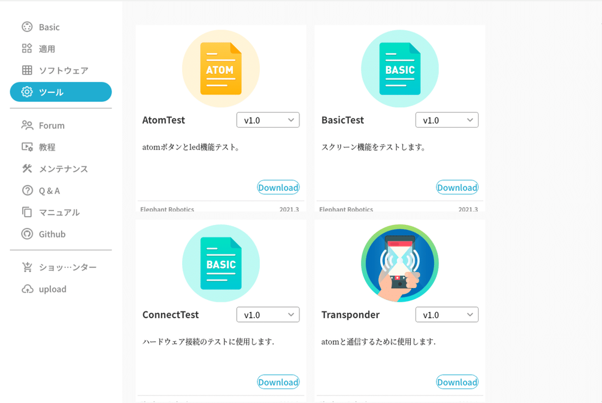Open the ConnectTest version selector
Viewport: 602px width, 403px height.
tap(267, 315)
